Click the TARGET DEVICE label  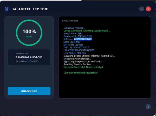tap(22, 53)
